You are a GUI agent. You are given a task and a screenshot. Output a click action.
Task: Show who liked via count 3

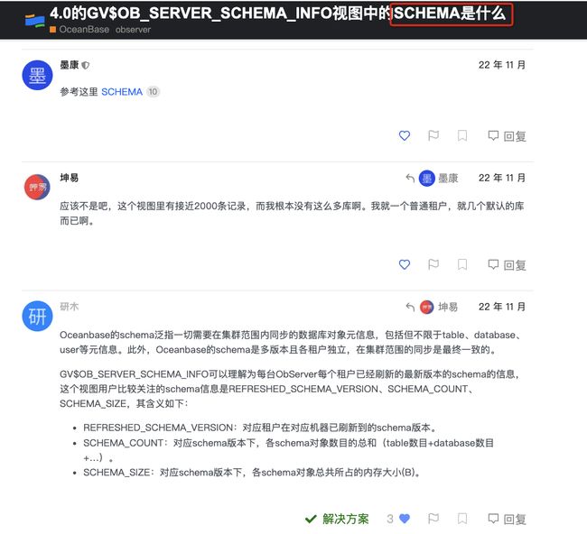coord(390,519)
